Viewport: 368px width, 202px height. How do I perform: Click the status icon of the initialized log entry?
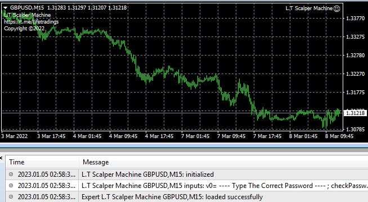[11, 174]
